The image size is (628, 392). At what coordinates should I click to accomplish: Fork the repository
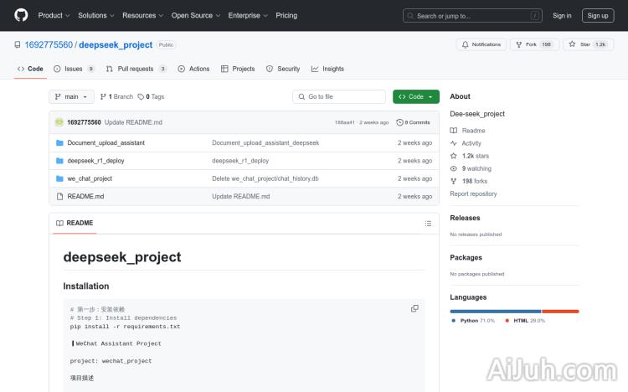tap(534, 44)
